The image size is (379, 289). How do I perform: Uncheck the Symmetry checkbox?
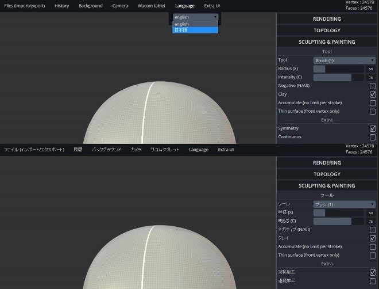click(373, 128)
